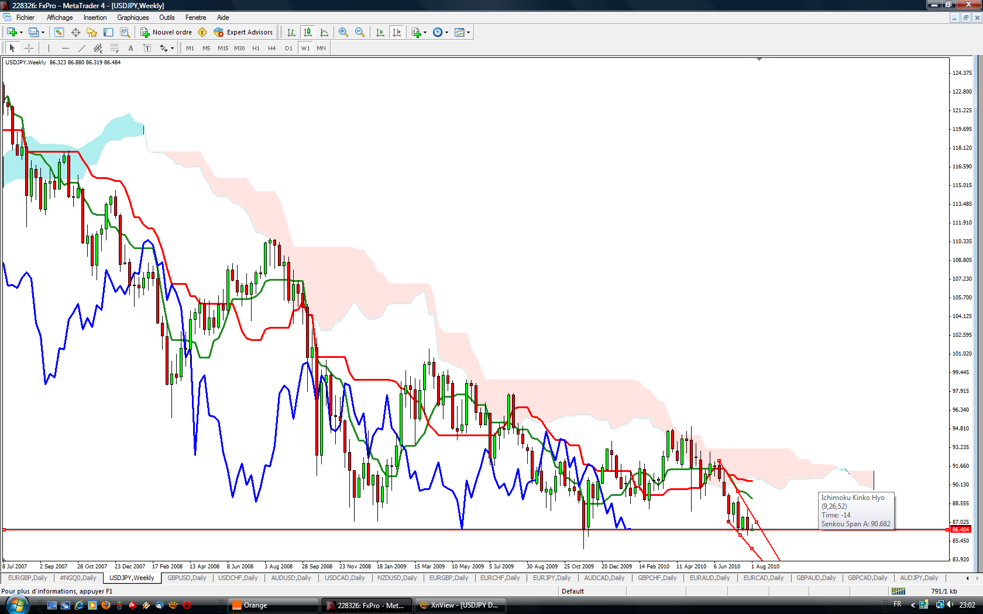
Task: Toggle bar chart display mode
Action: [291, 32]
